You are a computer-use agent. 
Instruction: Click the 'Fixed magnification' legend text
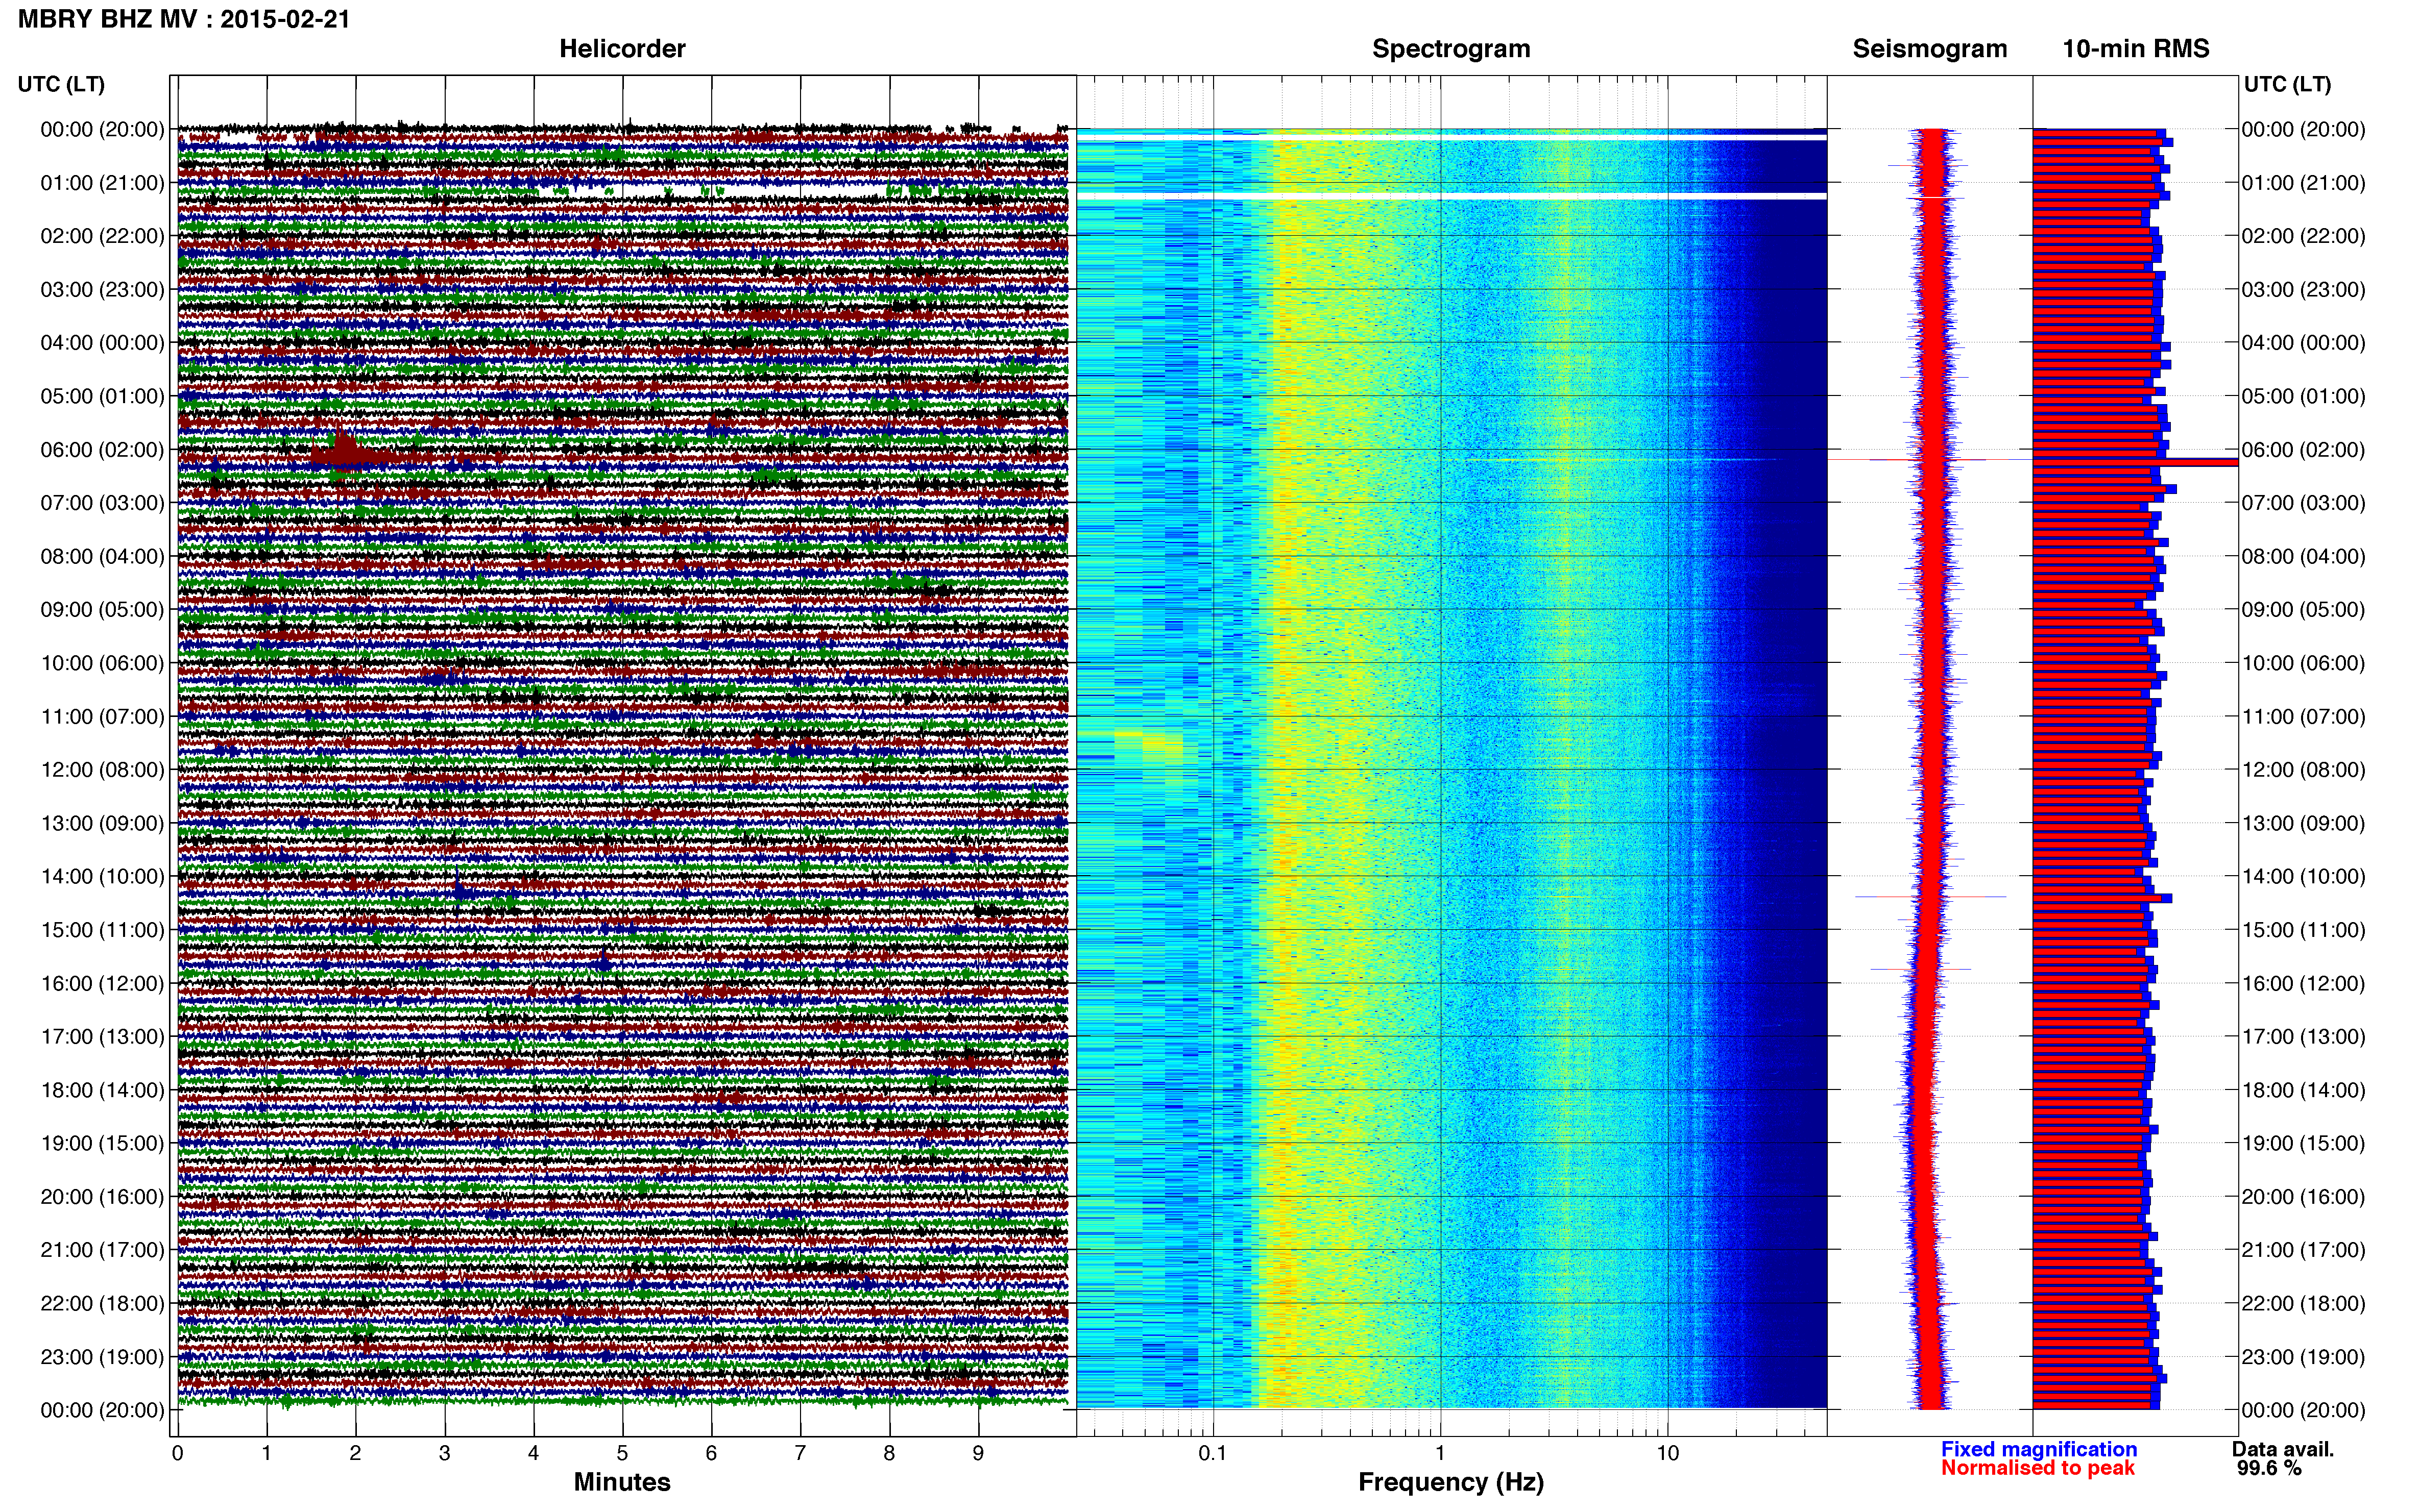tap(2039, 1449)
